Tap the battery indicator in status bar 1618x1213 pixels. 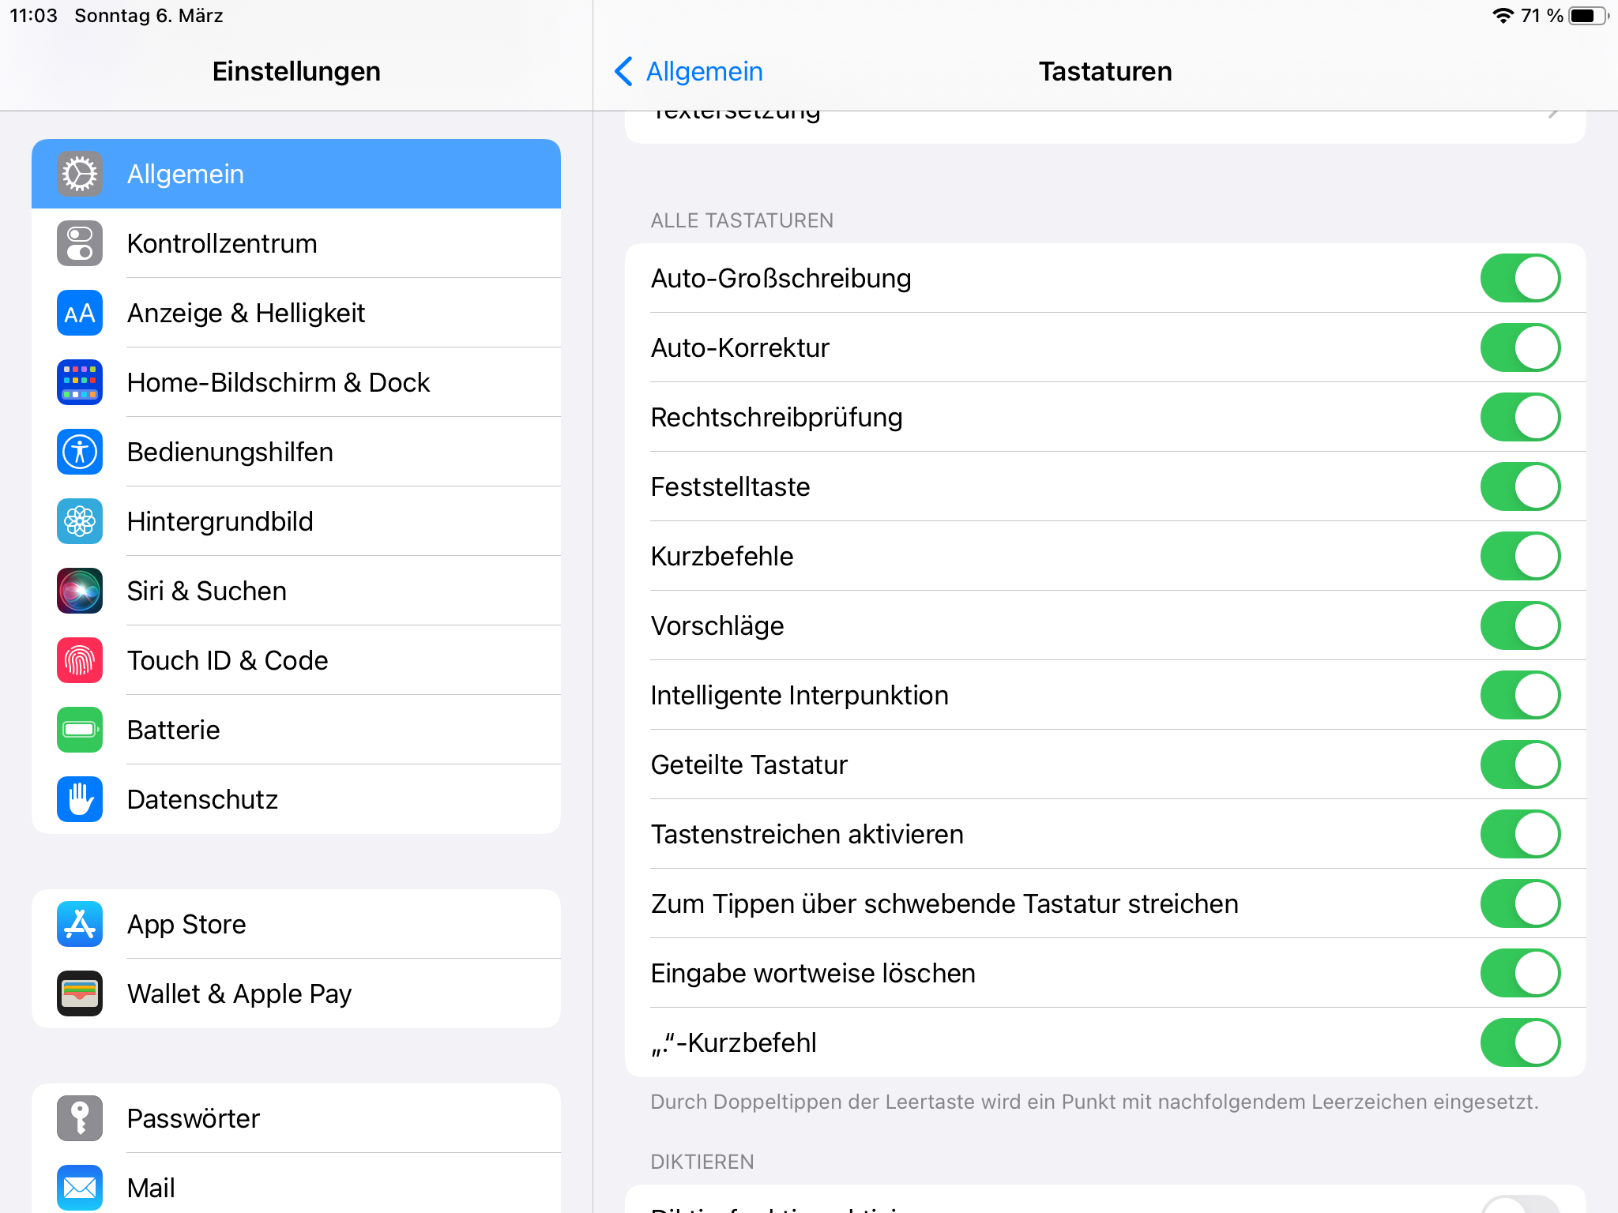pos(1588,16)
